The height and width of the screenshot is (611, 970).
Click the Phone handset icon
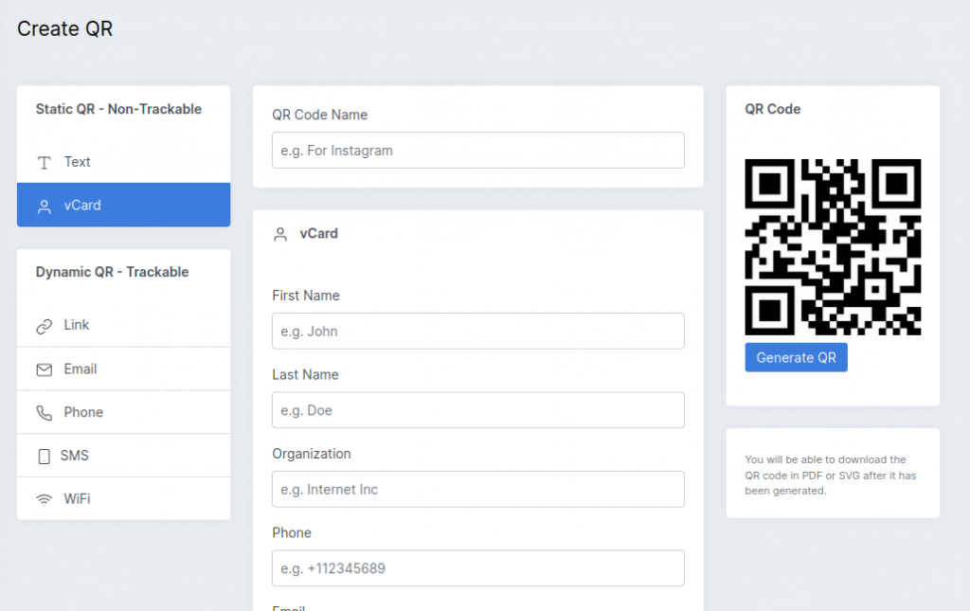click(x=44, y=412)
